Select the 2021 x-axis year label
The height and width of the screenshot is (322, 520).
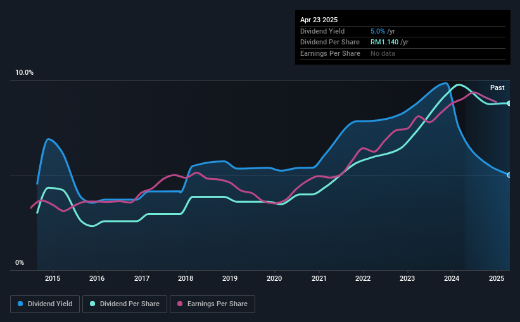pos(319,278)
